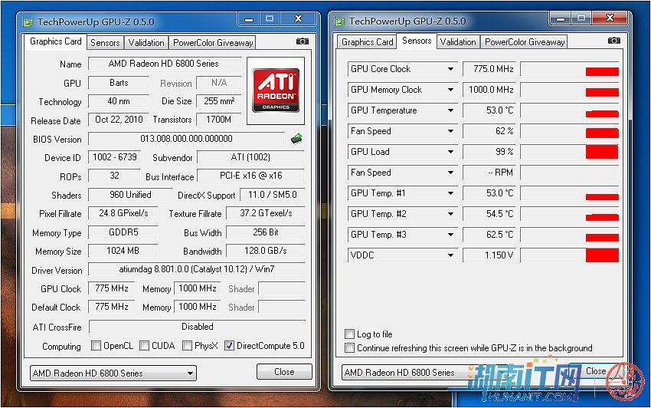Click Memory Size value 1024 MB

[x=123, y=251]
